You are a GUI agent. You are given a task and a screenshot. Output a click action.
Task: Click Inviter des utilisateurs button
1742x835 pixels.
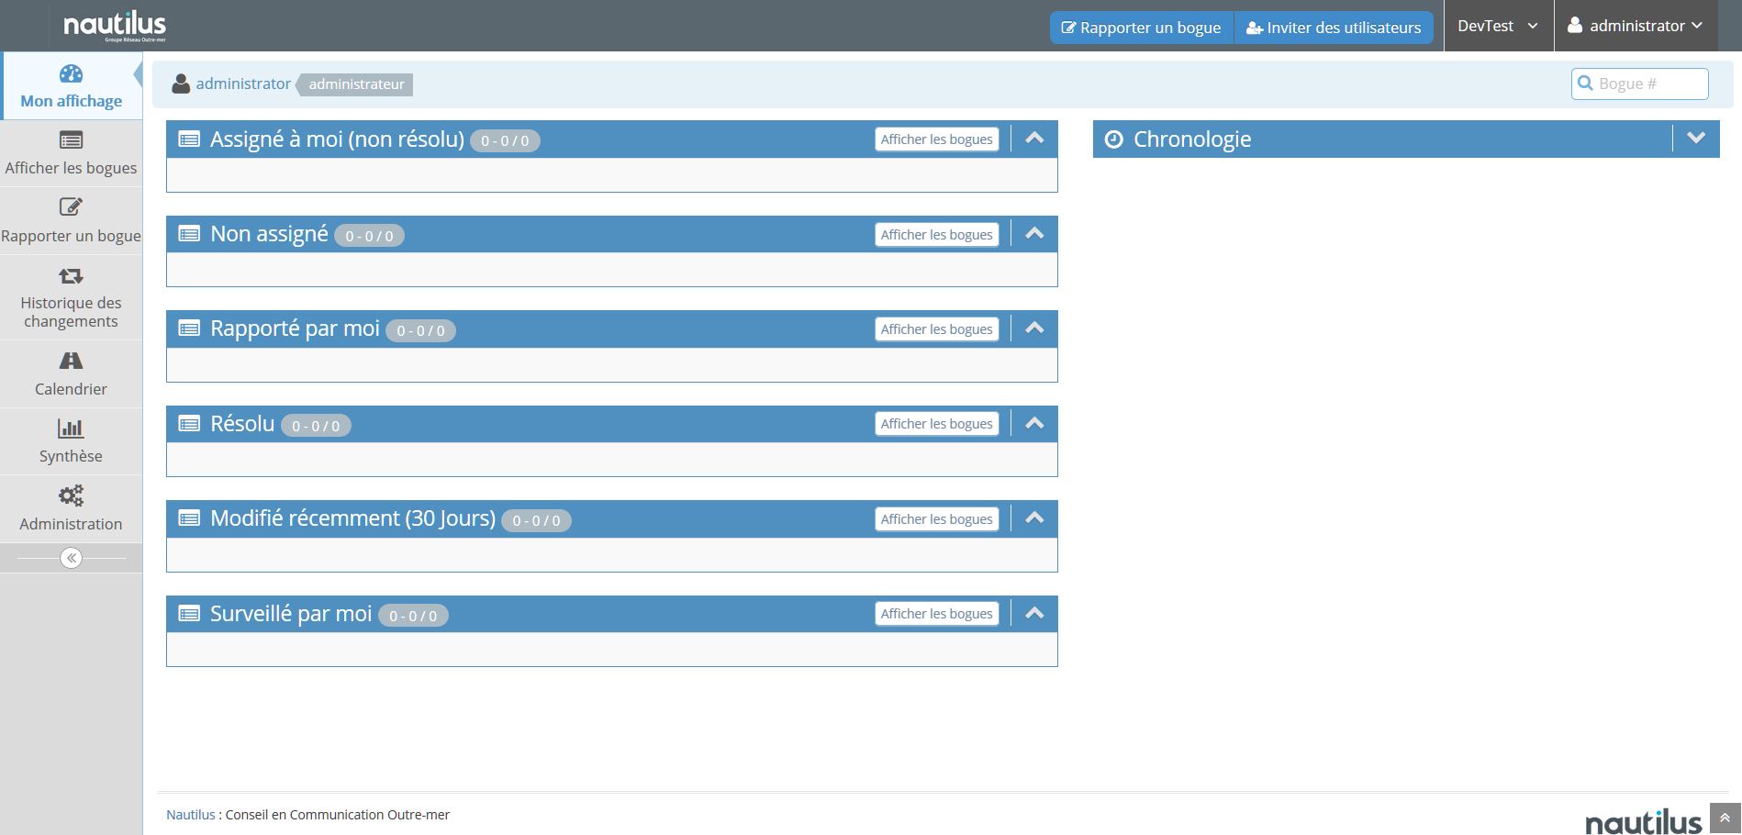point(1333,28)
